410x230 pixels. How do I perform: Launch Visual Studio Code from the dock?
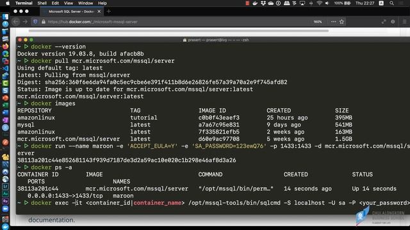pos(5,68)
